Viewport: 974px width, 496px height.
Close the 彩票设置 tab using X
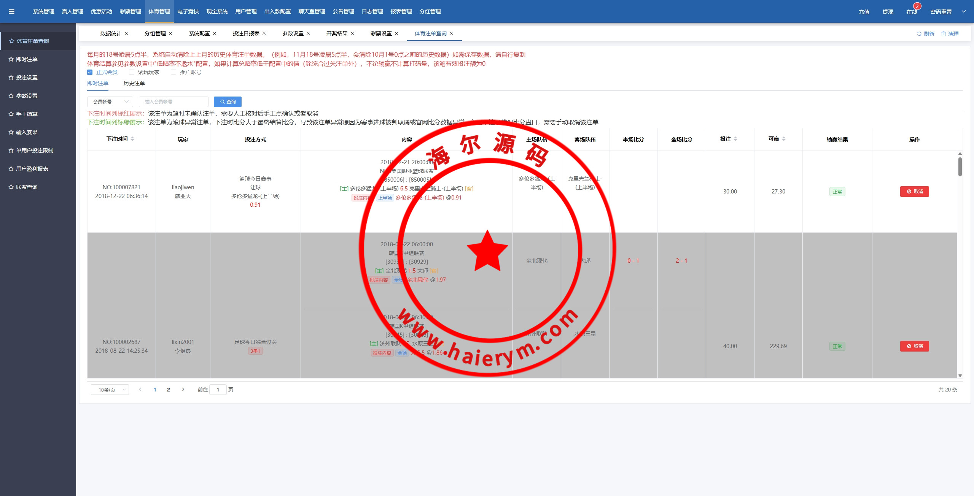(x=396, y=33)
